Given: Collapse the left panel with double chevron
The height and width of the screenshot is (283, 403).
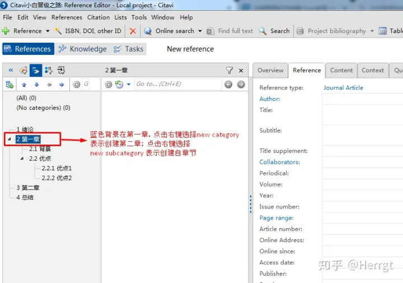Looking at the screenshot, I should tap(11, 70).
